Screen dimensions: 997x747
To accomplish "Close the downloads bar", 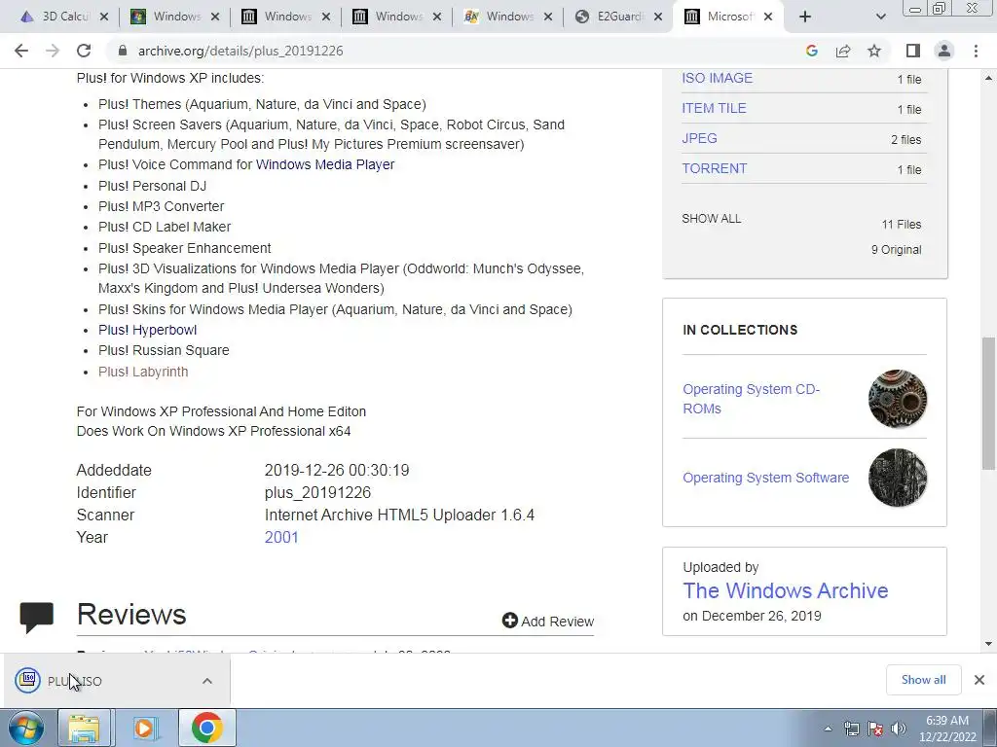I will 979,680.
